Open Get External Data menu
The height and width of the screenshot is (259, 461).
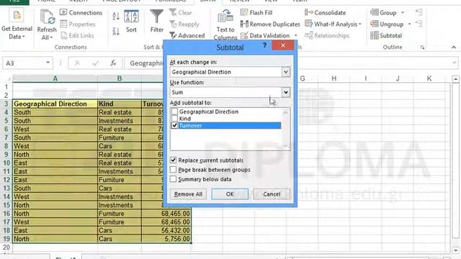pos(17,24)
